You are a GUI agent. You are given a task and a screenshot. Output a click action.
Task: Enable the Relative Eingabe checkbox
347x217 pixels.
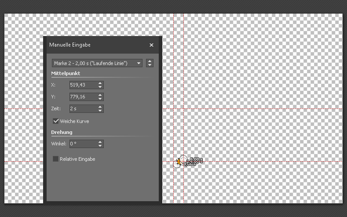tap(56, 159)
